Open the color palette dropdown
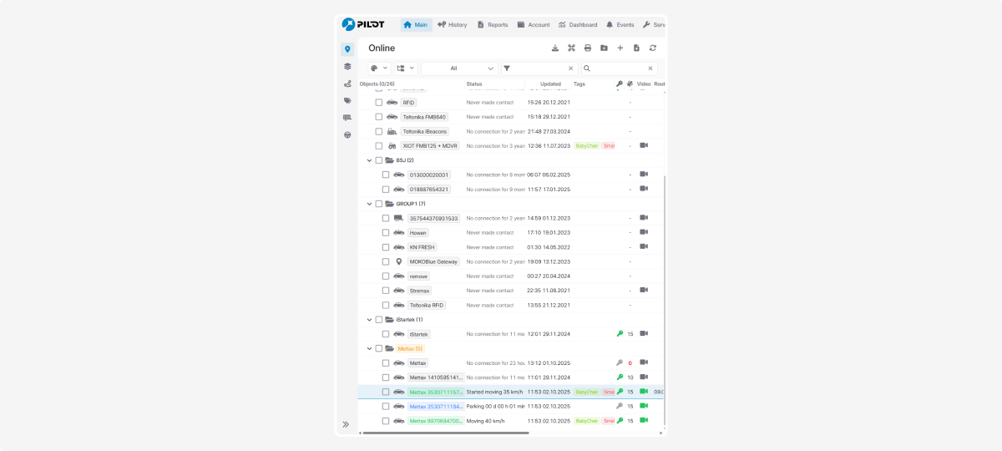 379,68
